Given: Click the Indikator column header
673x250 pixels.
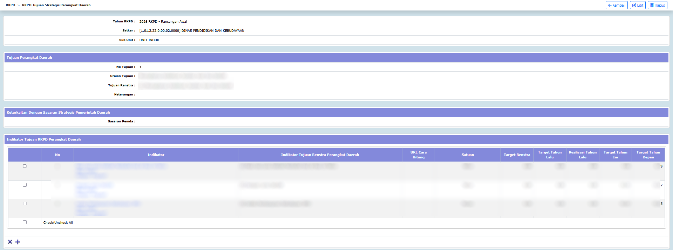Looking at the screenshot, I should click(x=156, y=155).
